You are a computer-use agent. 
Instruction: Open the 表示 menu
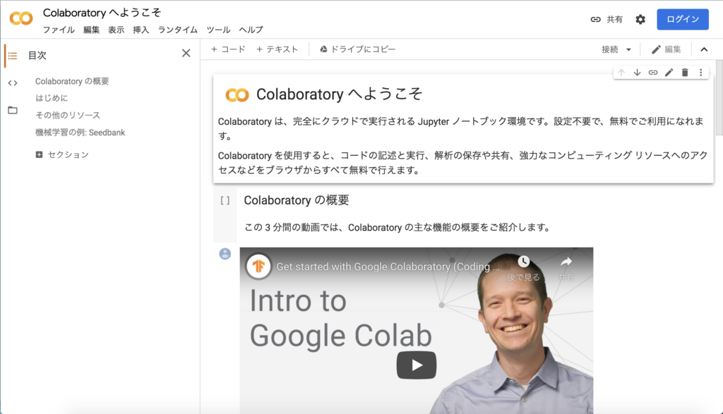tap(116, 30)
